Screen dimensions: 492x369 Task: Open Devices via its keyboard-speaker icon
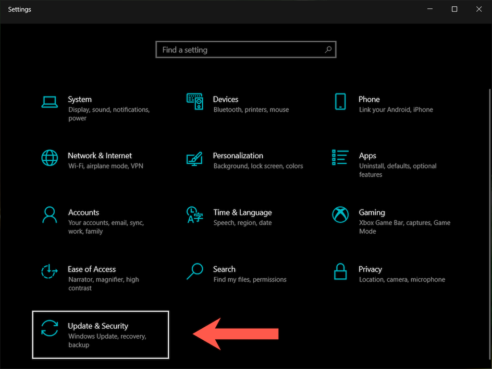point(195,101)
